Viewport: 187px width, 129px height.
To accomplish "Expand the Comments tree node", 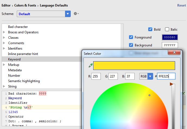I will [x=4, y=43].
